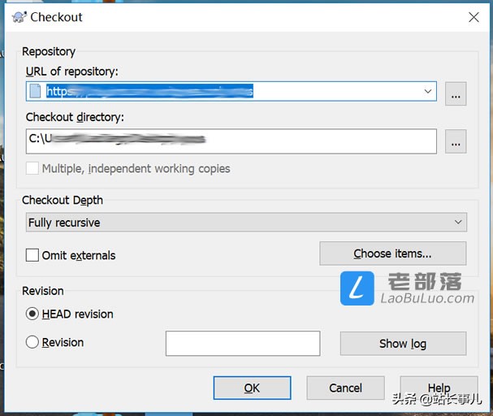This screenshot has width=493, height=416.
Task: Click the Choose items... button
Action: 393,253
